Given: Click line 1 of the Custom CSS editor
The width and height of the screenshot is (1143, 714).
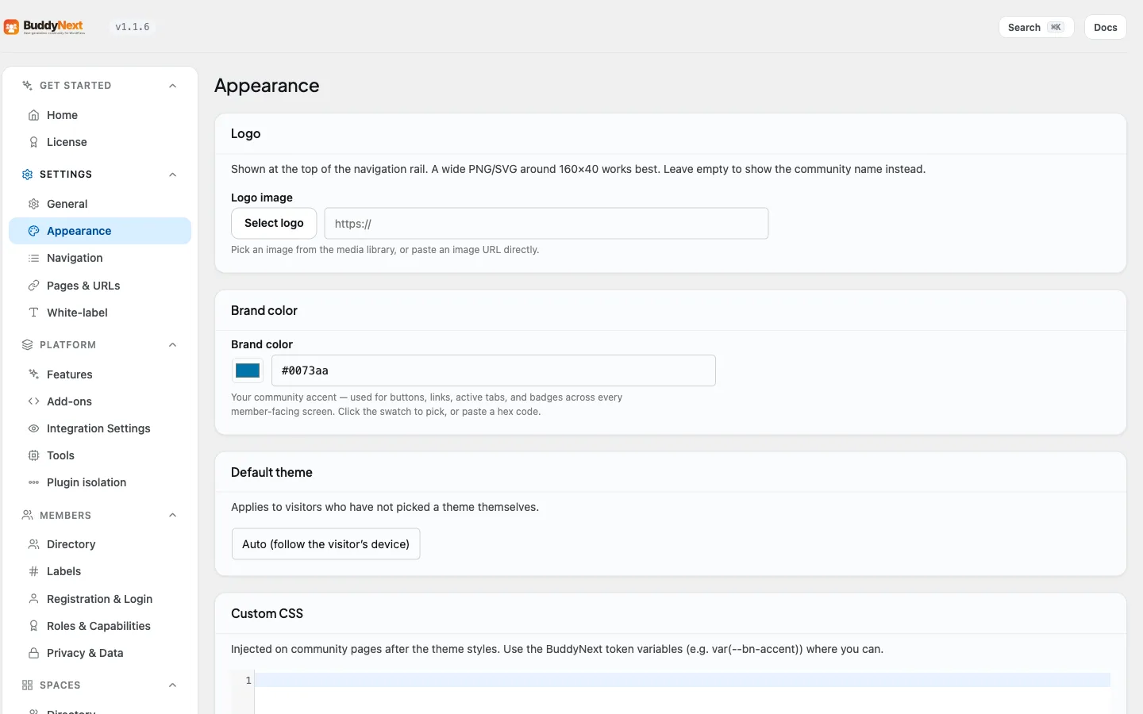Looking at the screenshot, I should point(683,680).
